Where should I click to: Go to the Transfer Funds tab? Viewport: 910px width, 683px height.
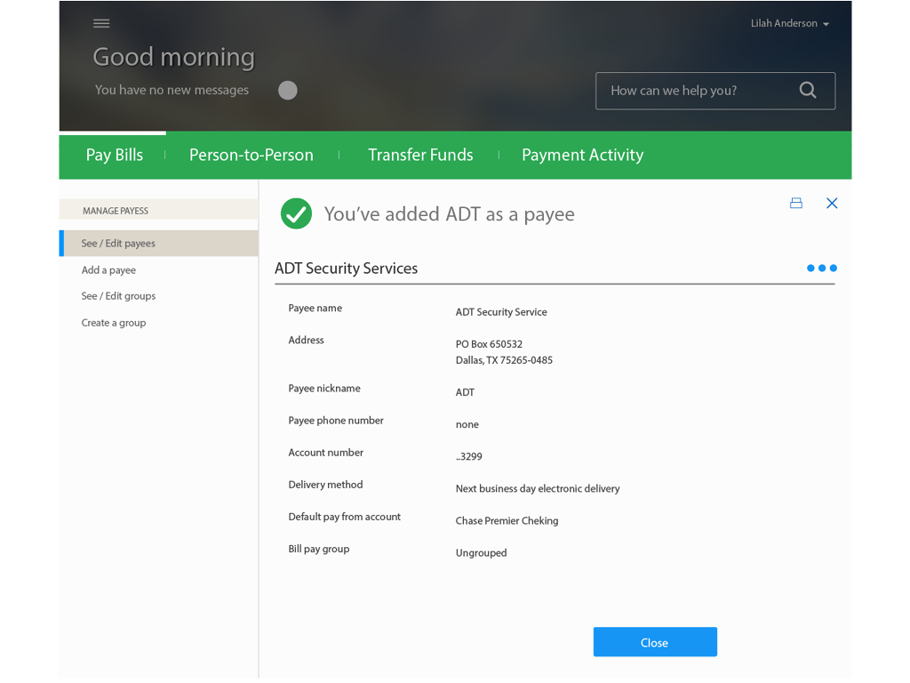[420, 155]
